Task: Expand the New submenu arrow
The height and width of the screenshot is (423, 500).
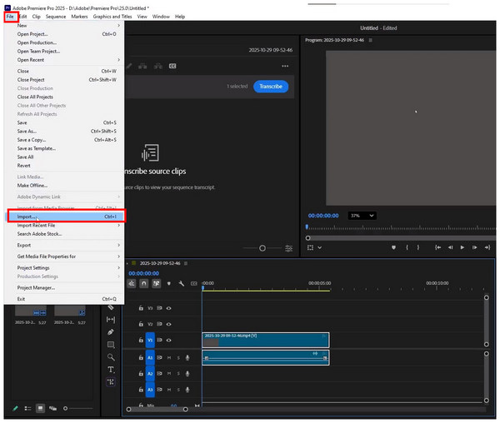Action: pyautogui.click(x=119, y=26)
